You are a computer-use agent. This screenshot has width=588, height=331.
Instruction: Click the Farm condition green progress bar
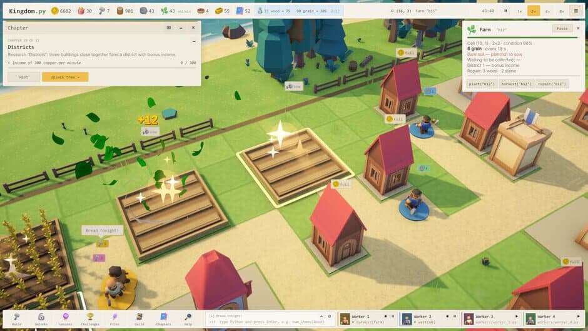coord(523,38)
